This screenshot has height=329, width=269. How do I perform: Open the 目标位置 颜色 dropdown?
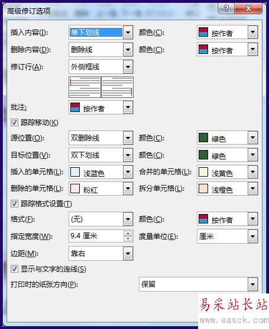(x=228, y=155)
